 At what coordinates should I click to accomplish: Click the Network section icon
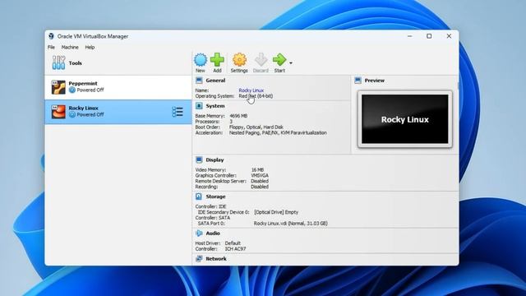(199, 259)
